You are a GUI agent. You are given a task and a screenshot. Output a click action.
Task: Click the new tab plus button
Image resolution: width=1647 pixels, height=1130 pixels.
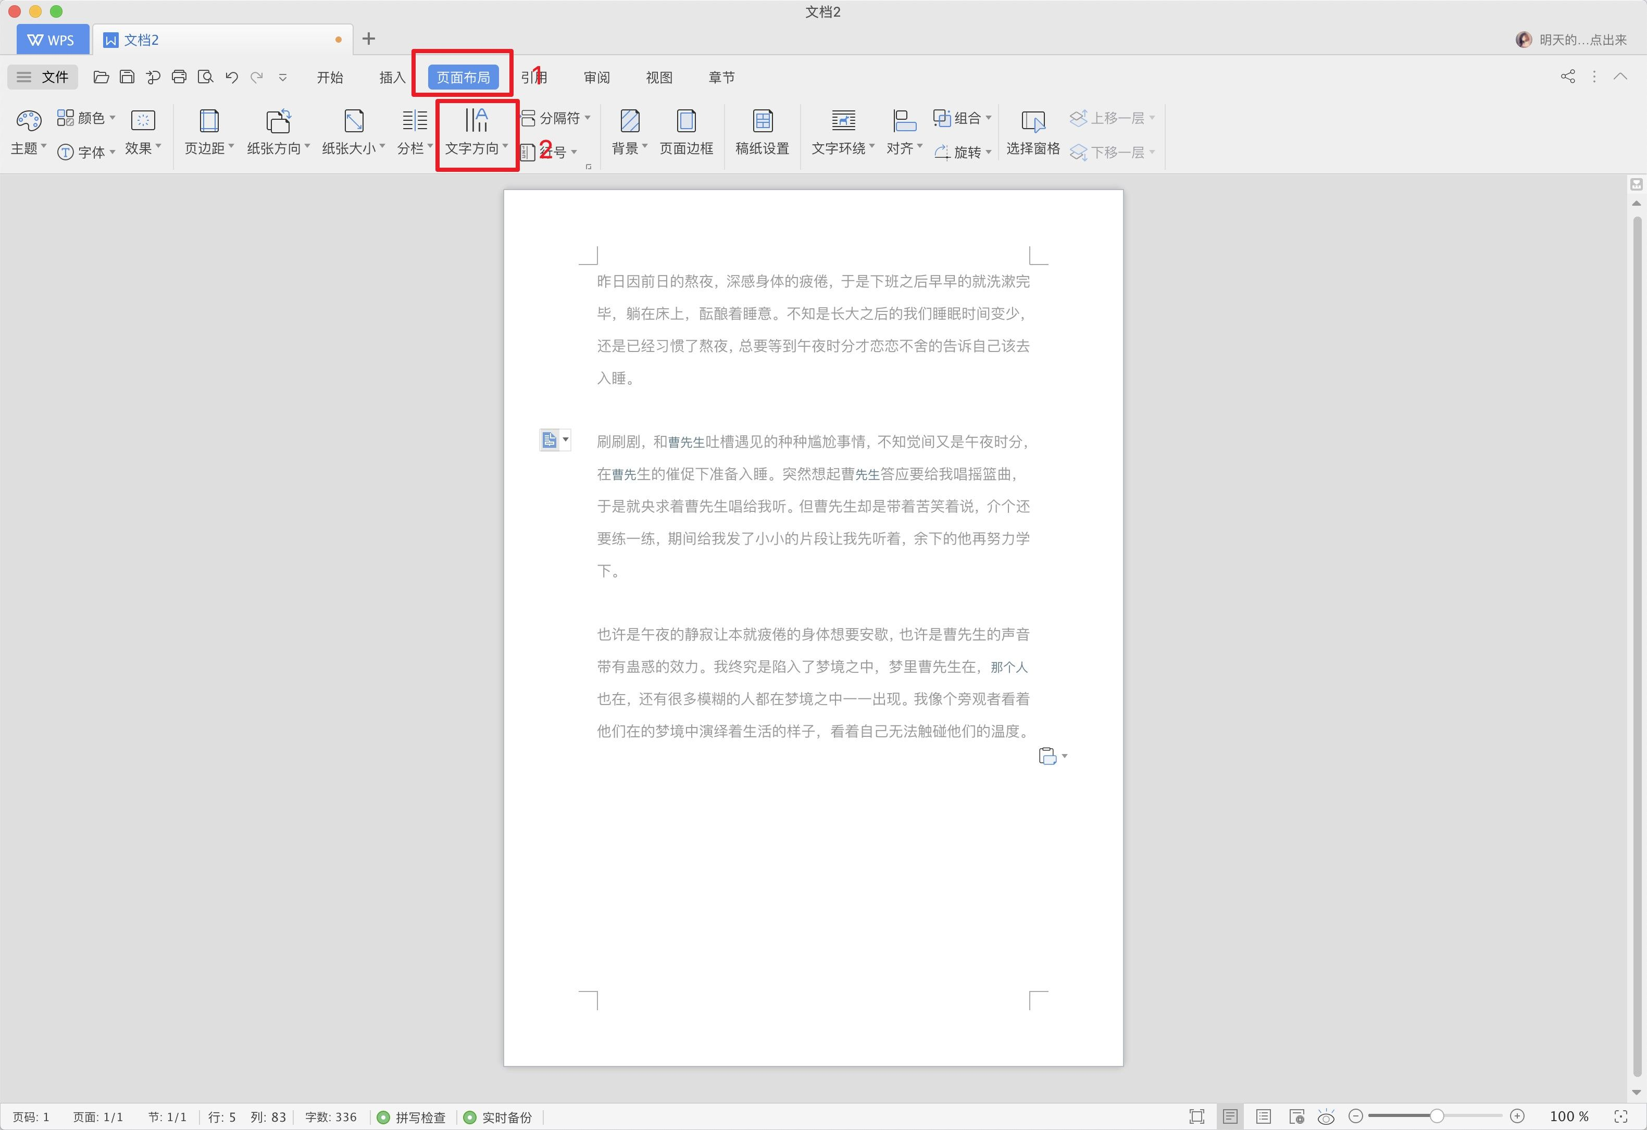click(x=369, y=39)
